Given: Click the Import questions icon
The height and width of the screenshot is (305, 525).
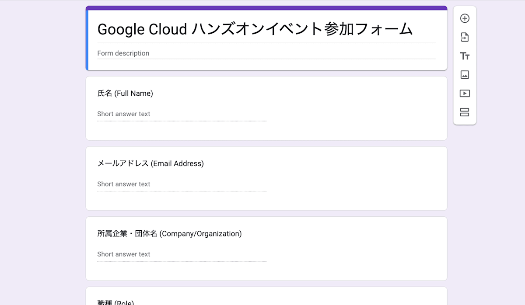Looking at the screenshot, I should [465, 37].
